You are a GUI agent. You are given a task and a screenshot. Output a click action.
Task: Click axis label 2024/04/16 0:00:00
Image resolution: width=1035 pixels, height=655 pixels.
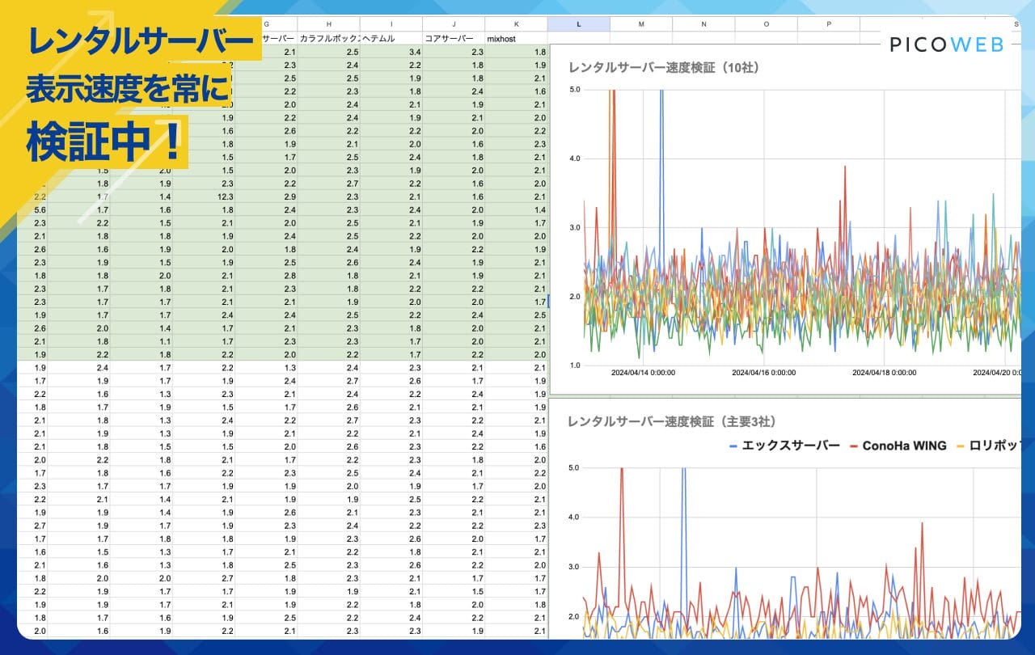click(764, 373)
